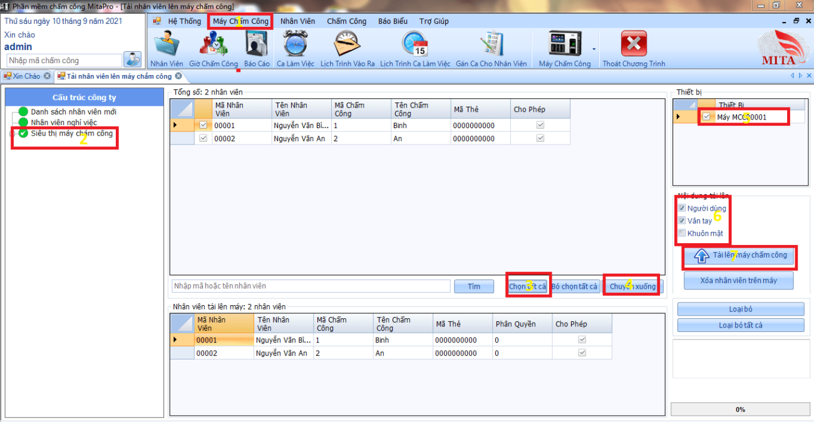Click Tải lên máy chấm công button
The image size is (814, 422).
[739, 255]
